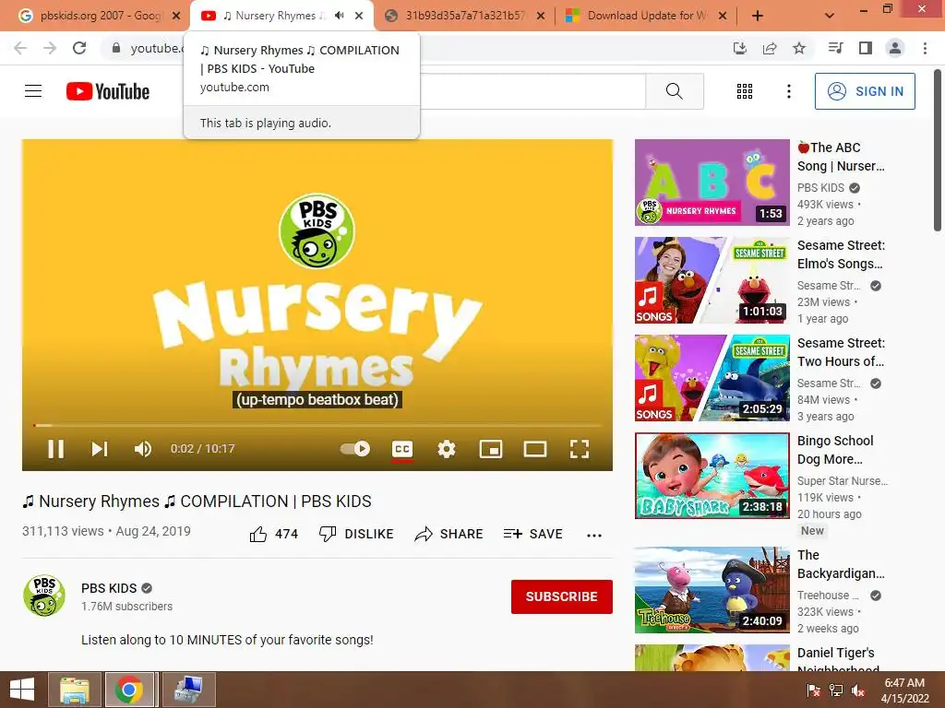Open Chrome three-dot menu
The image size is (945, 708).
pyautogui.click(x=925, y=48)
